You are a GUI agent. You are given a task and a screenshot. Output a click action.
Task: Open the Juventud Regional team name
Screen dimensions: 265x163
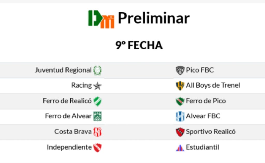[63, 70]
